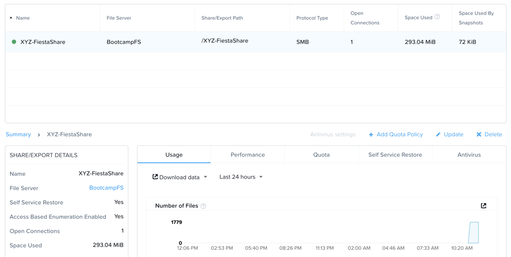Click the Space Used 293.04 MiB detail value
The image size is (511, 257).
pos(108,245)
